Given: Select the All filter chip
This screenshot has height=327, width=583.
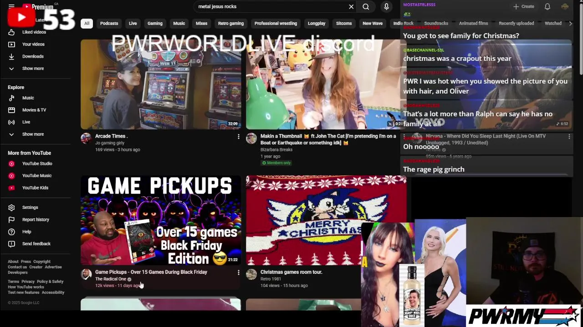Looking at the screenshot, I should (87, 23).
